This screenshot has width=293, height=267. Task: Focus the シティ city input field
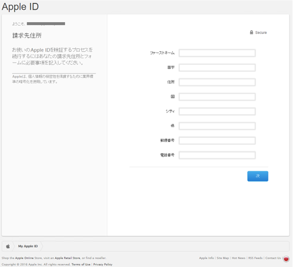coord(217,112)
